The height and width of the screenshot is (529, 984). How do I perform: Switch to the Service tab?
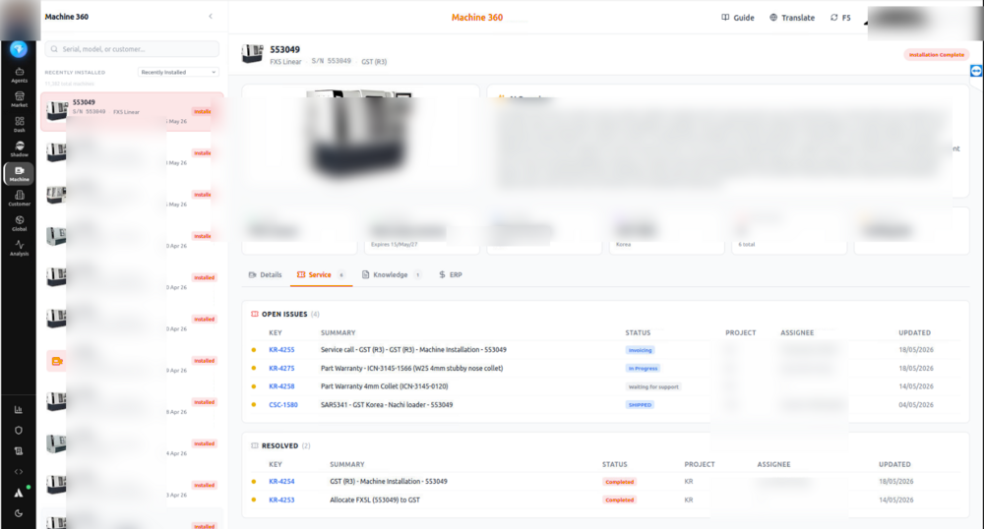(321, 274)
